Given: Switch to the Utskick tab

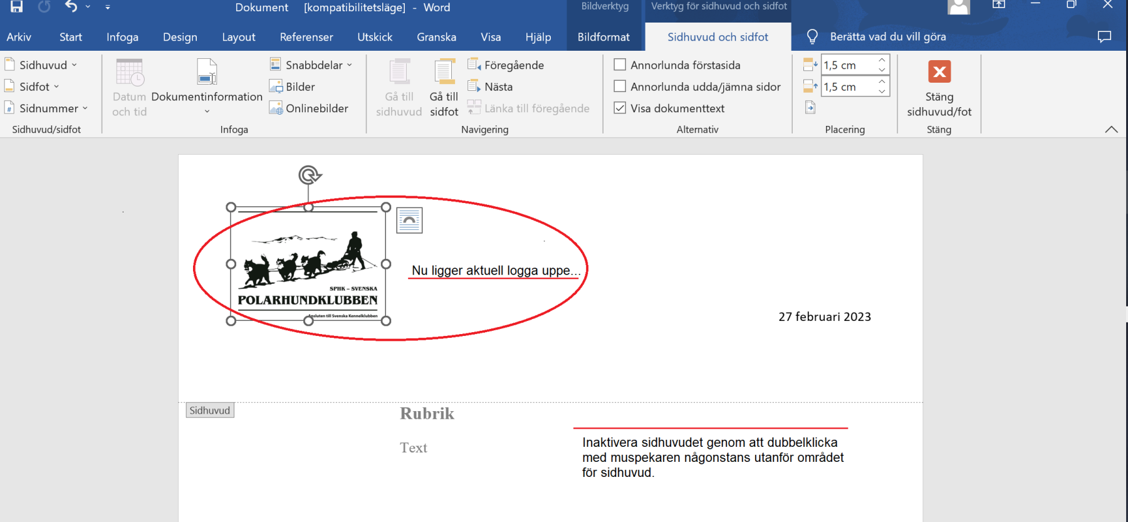Looking at the screenshot, I should 375,37.
